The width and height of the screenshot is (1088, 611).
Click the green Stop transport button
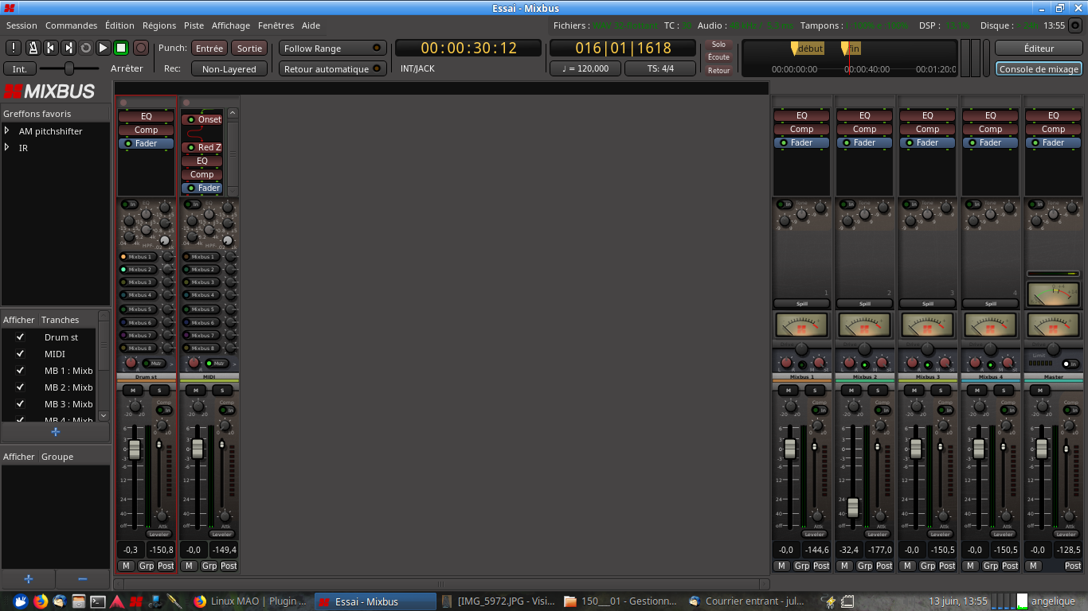click(x=121, y=48)
